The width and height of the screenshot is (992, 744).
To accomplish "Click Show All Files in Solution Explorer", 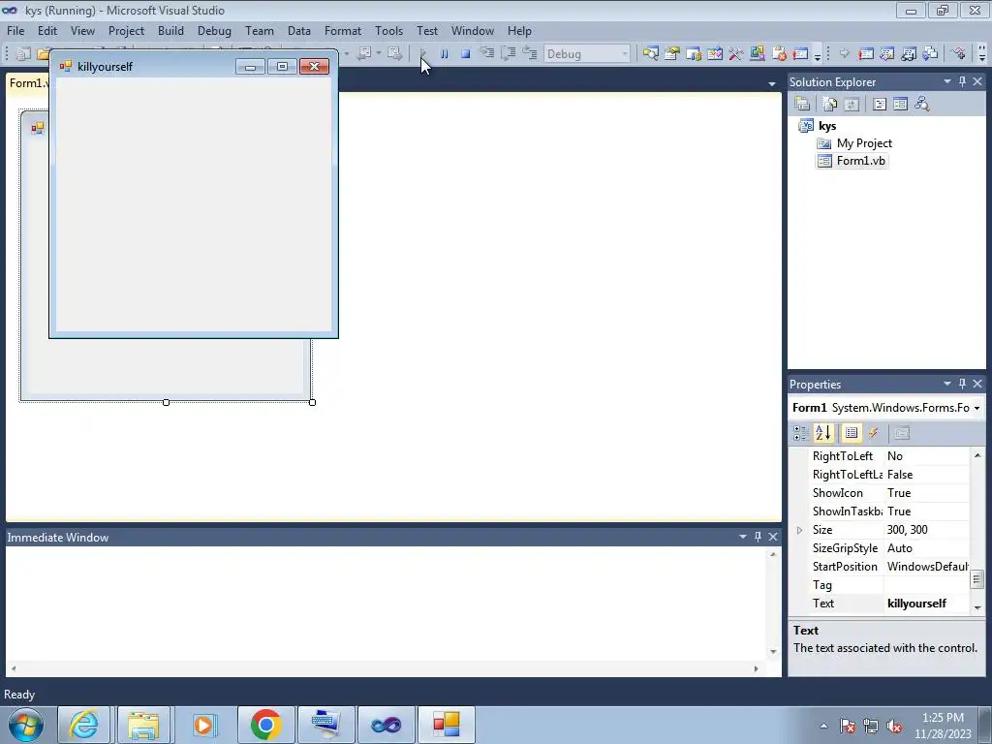I will pyautogui.click(x=829, y=104).
